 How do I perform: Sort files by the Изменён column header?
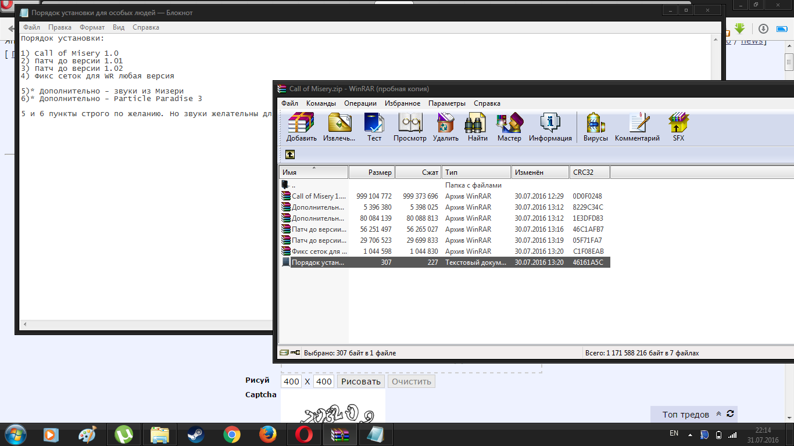tap(541, 172)
